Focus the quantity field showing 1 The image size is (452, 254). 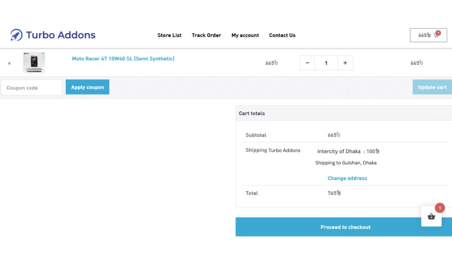tap(326, 63)
